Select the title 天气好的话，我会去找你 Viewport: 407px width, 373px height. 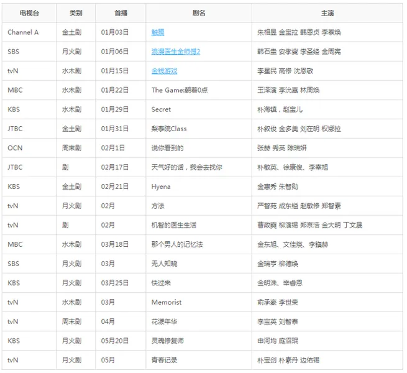pos(186,167)
